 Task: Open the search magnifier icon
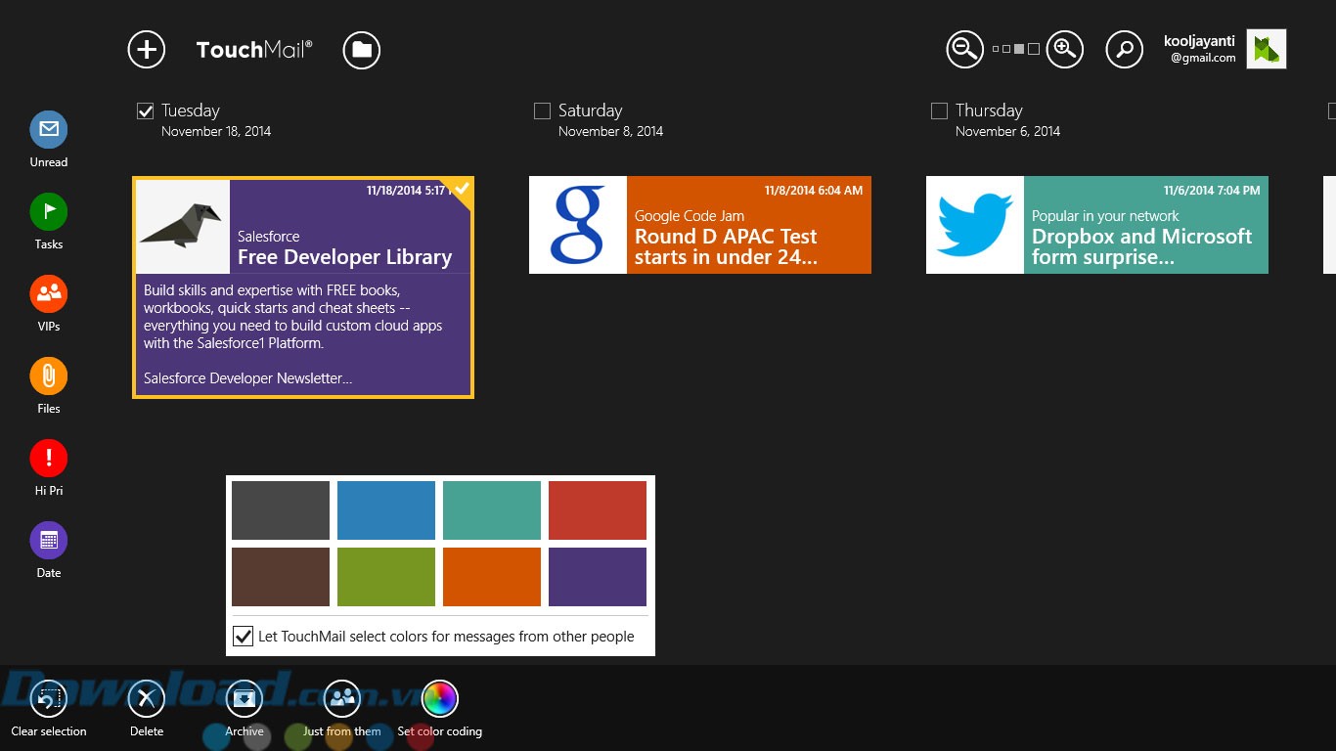[1125, 50]
